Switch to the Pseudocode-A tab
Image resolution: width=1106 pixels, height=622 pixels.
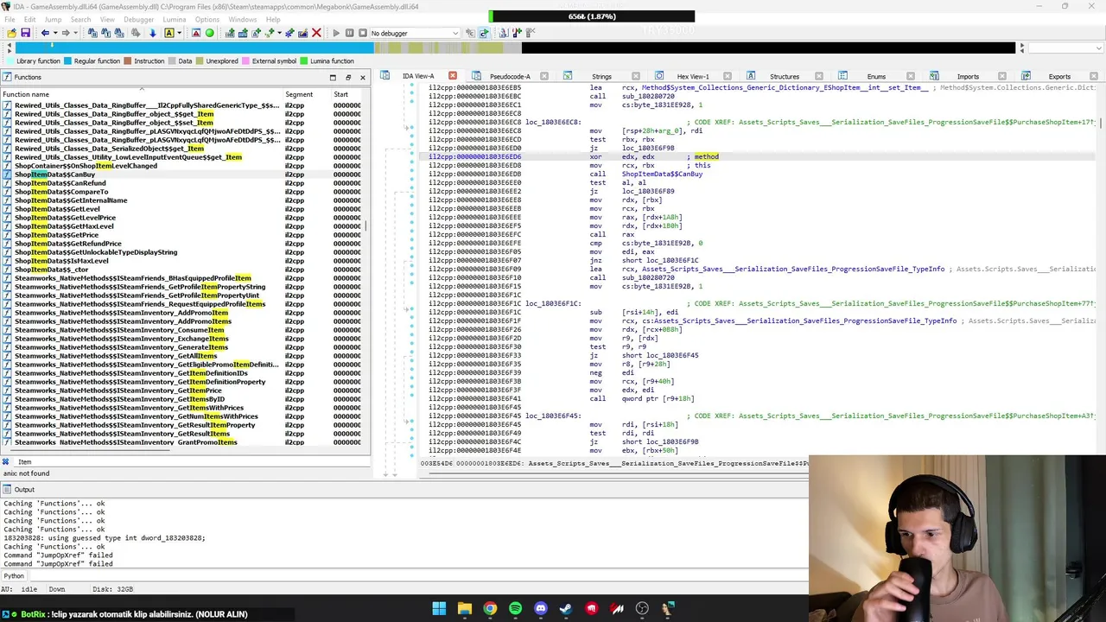click(511, 76)
